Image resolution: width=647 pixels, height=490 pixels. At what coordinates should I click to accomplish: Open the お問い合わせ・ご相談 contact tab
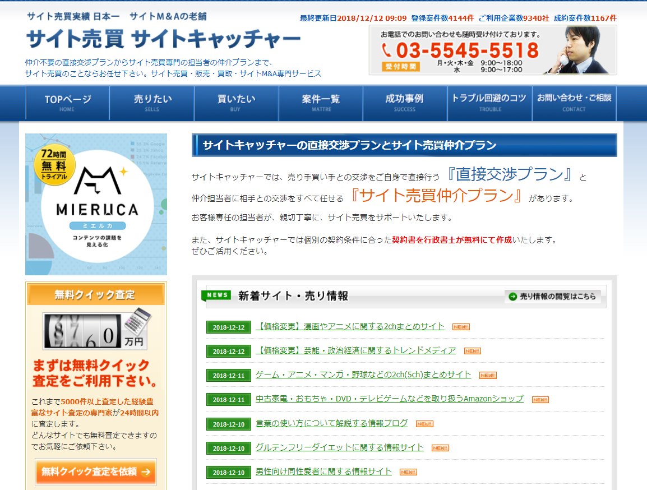click(x=574, y=103)
